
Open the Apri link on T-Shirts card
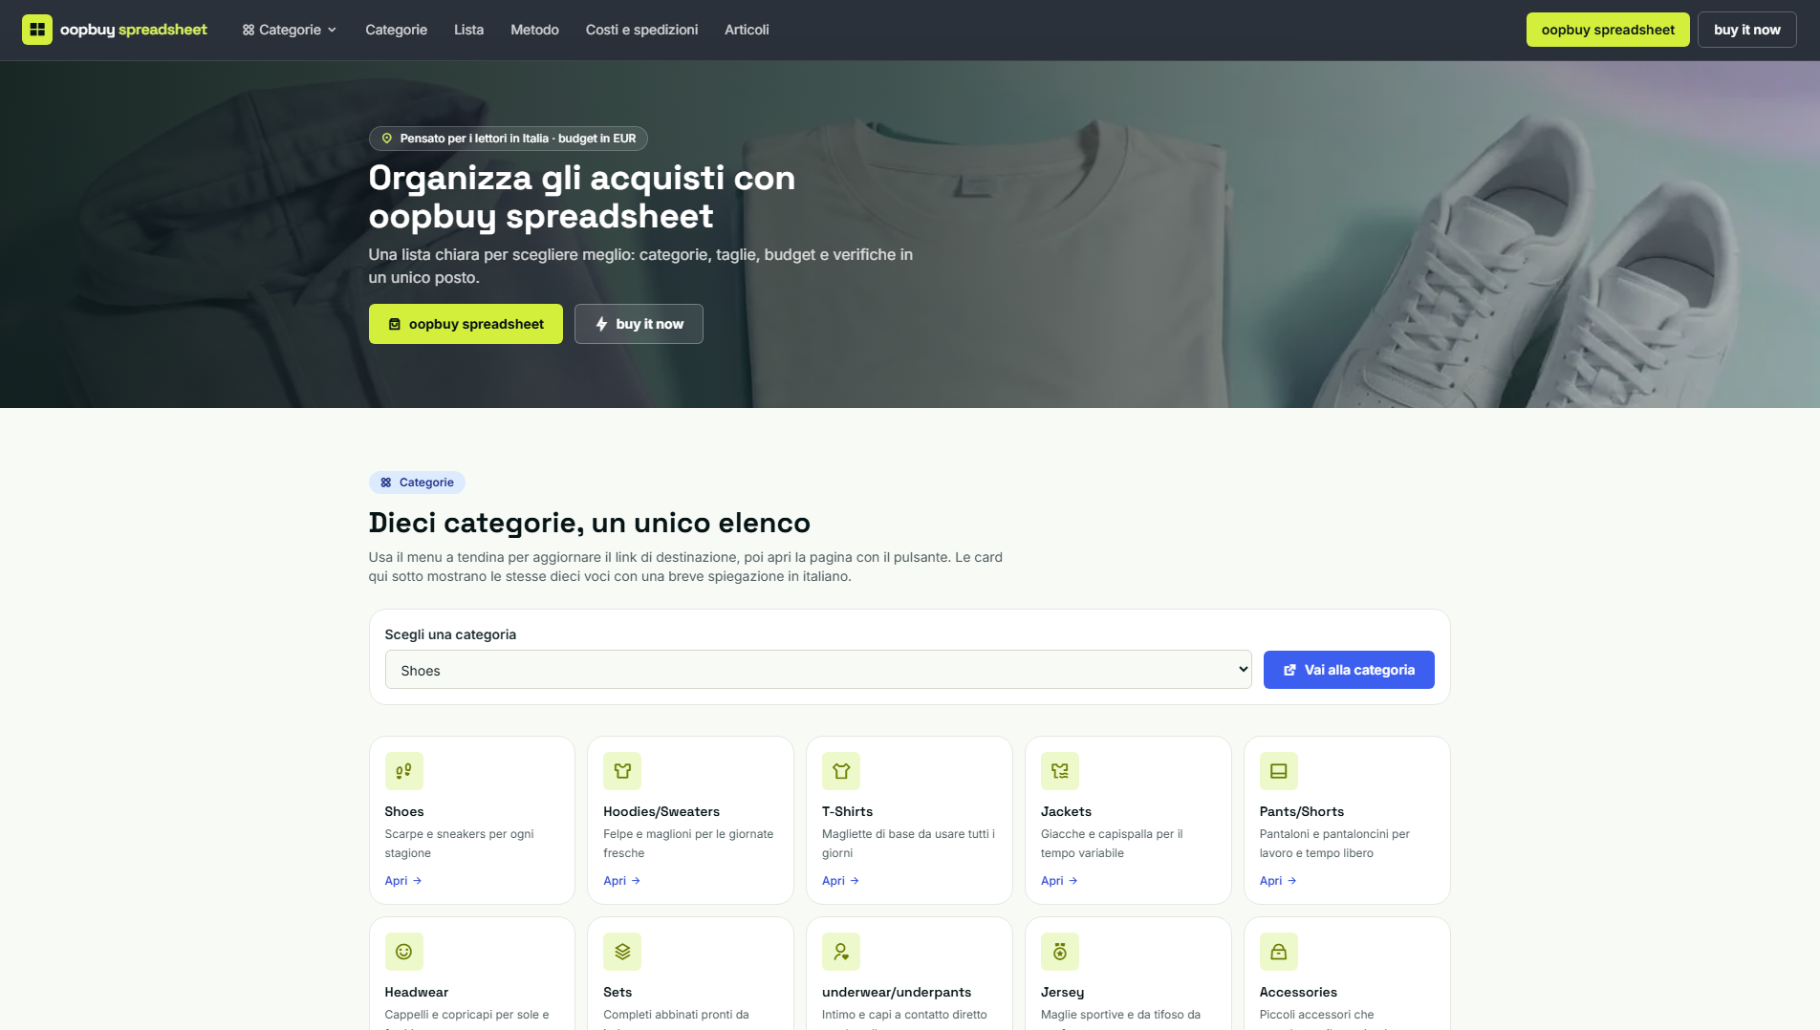(x=841, y=881)
